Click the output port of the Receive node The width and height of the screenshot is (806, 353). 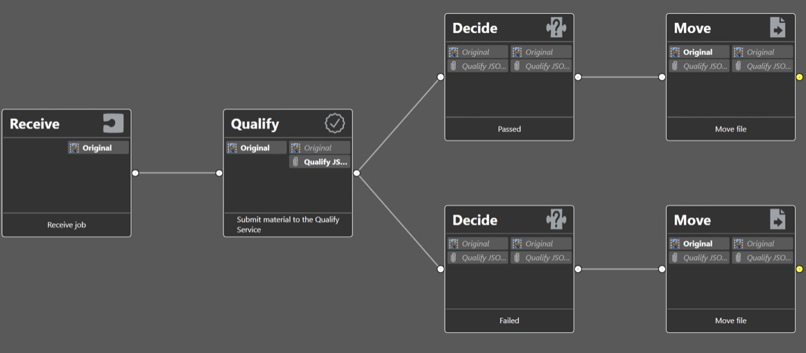(x=135, y=173)
